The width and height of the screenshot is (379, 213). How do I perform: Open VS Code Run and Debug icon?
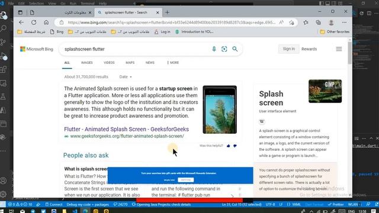(4, 56)
